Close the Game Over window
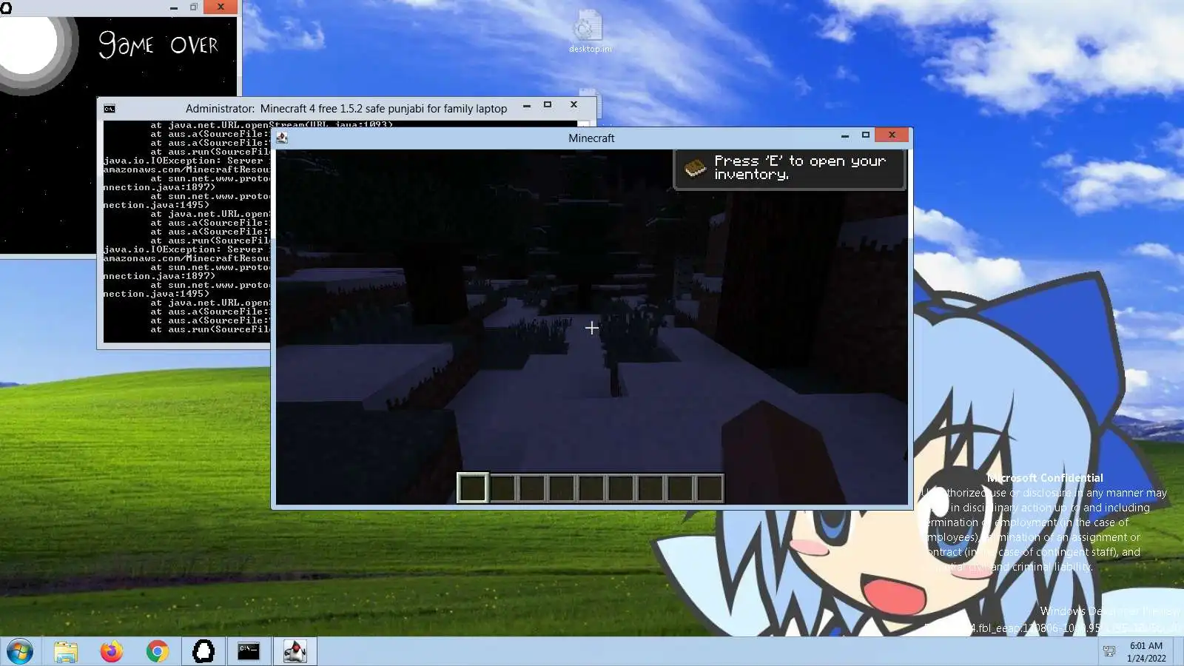This screenshot has height=666, width=1184. tap(221, 7)
